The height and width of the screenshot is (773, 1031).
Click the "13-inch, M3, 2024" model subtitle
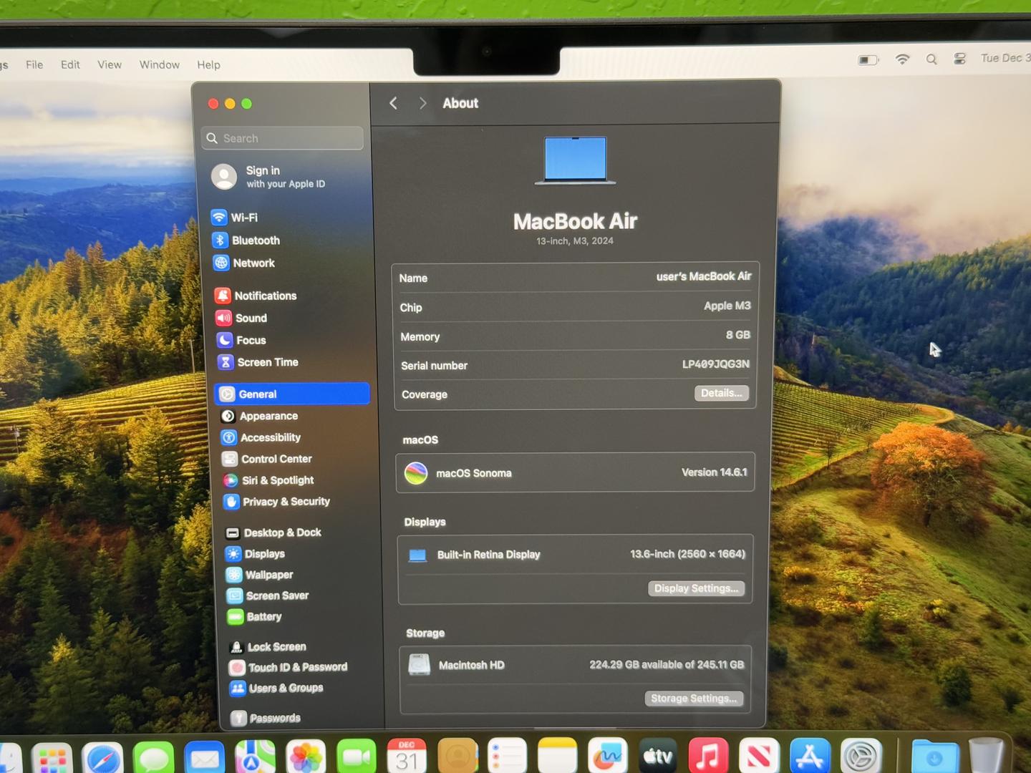(575, 241)
